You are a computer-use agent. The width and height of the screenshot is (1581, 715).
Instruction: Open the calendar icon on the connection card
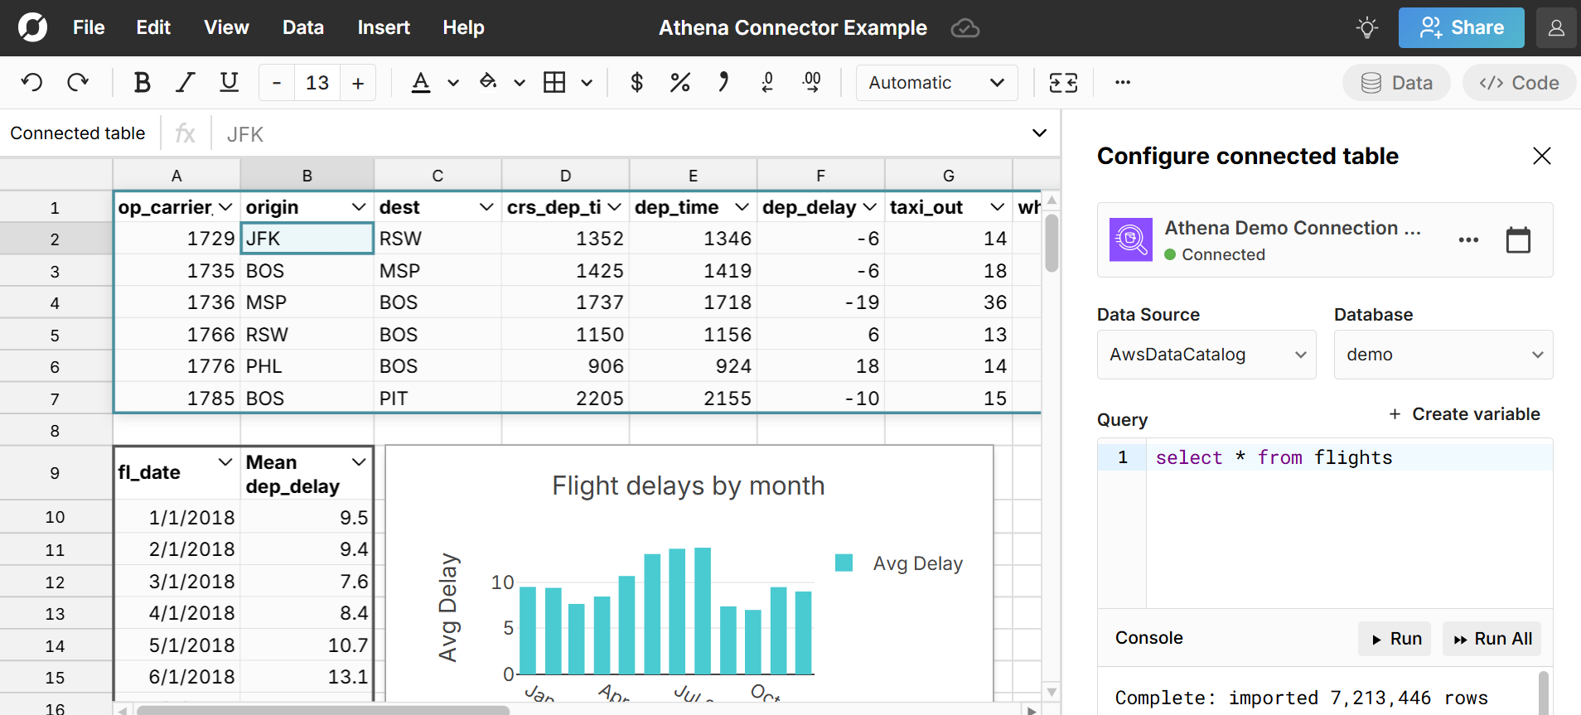(x=1517, y=240)
